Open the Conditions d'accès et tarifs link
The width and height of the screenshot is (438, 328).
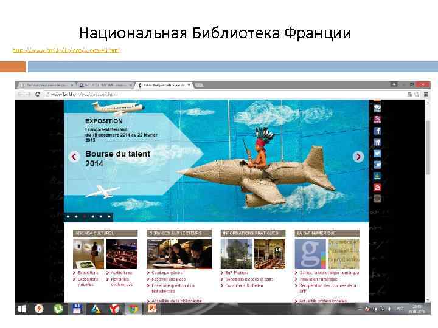(249, 279)
